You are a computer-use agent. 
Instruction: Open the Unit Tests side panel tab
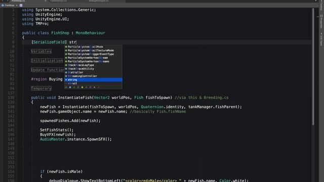(321, 39)
